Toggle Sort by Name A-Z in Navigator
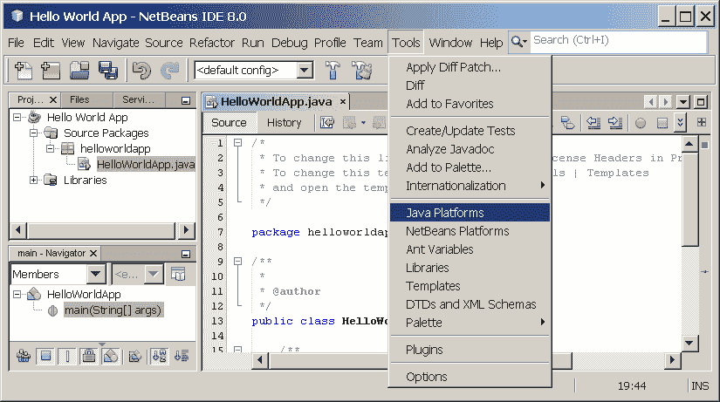The height and width of the screenshot is (402, 720). point(160,356)
